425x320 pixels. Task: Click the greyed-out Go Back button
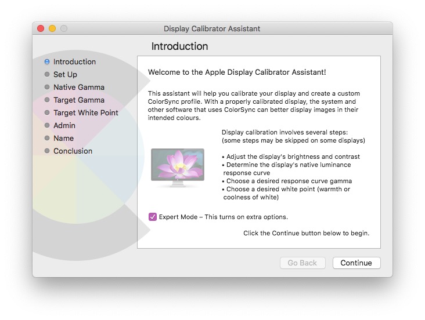[302, 263]
